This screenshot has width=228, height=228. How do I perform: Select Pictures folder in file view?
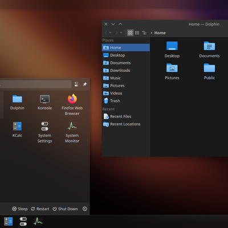pyautogui.click(x=172, y=71)
